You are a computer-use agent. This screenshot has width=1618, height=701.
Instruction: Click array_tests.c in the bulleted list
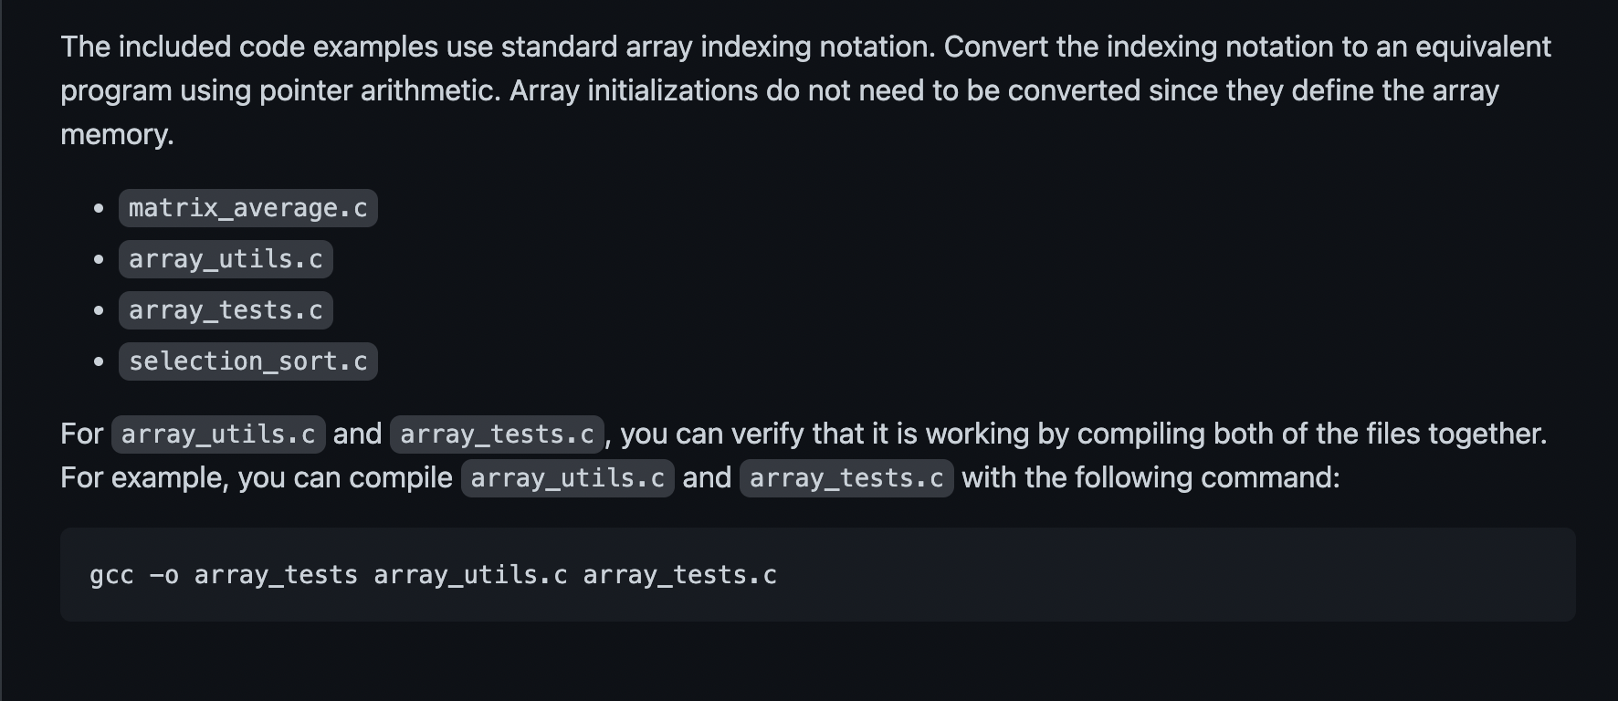[x=226, y=310]
